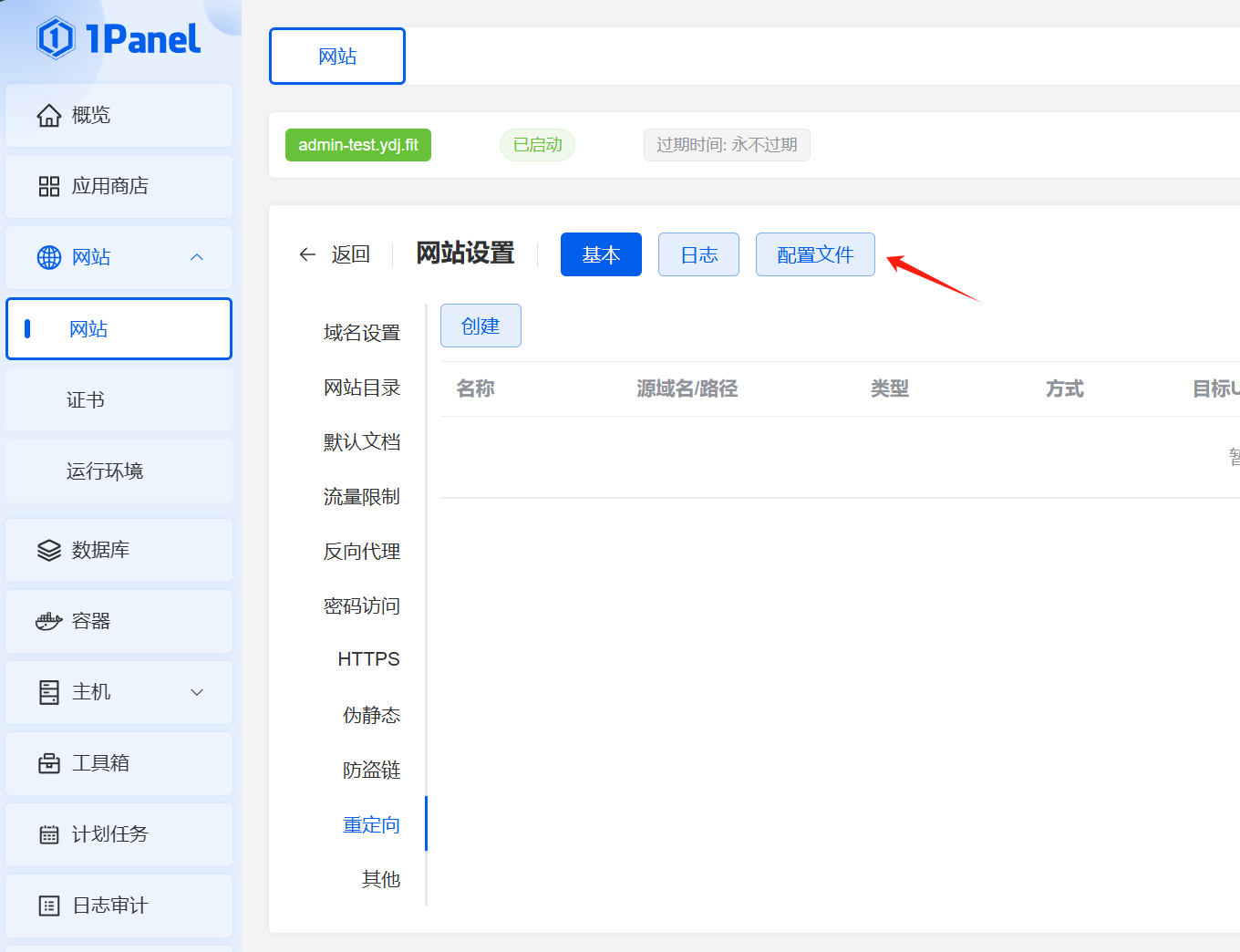This screenshot has height=952, width=1240.
Task: Open the 运行环境 submenu item
Action: pos(119,471)
